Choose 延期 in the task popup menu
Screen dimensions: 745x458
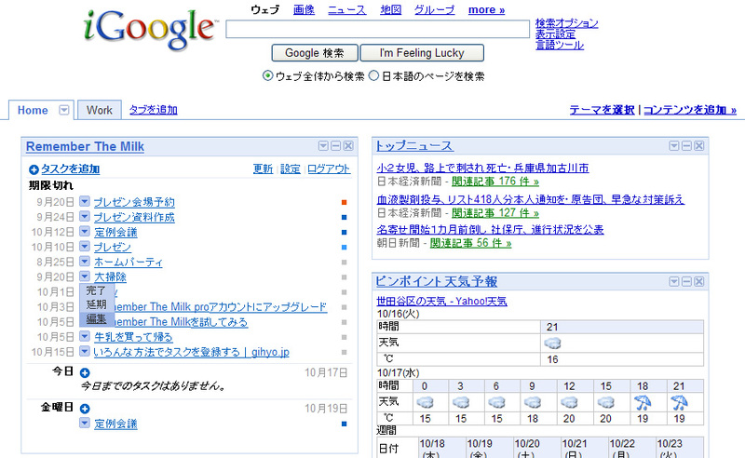[97, 304]
